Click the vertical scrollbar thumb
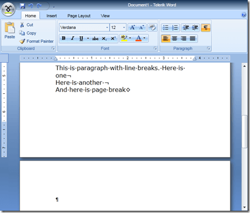The image size is (250, 213). (x=244, y=132)
